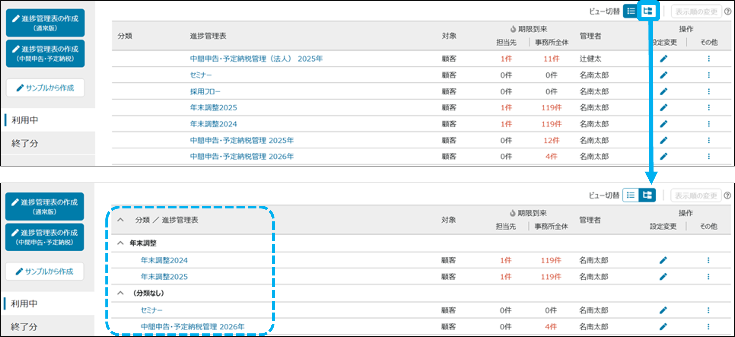Screen dimensions: 735x337
Task: Select list view toggle in top panel
Action: 631,11
